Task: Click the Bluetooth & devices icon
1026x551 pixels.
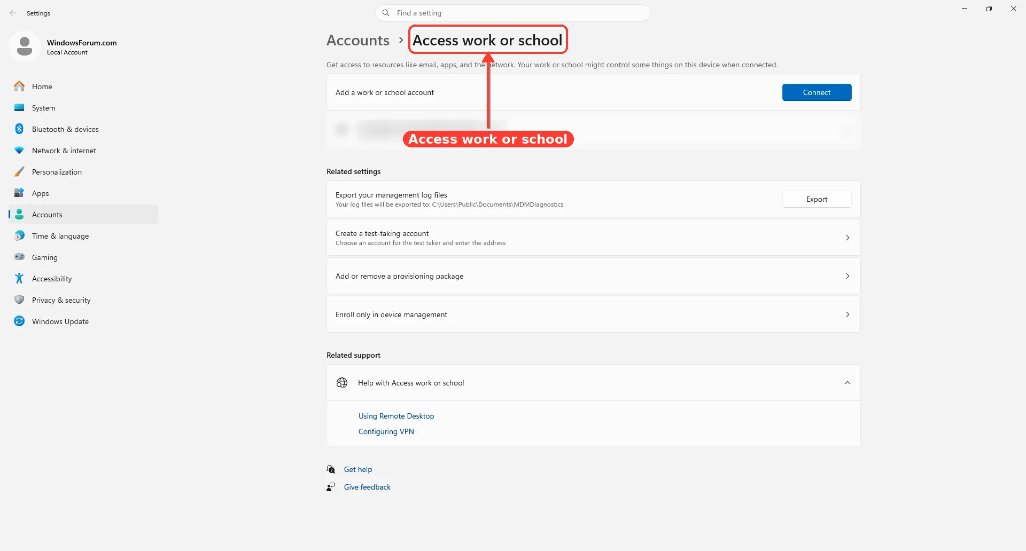Action: (x=19, y=129)
